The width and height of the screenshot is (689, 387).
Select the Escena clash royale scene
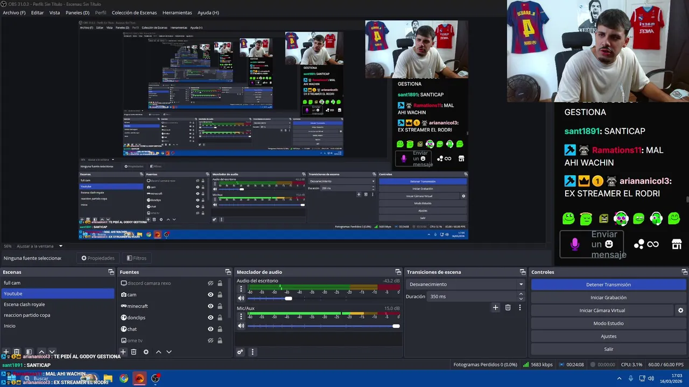(x=58, y=304)
